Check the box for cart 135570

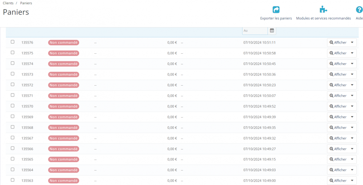point(12,106)
